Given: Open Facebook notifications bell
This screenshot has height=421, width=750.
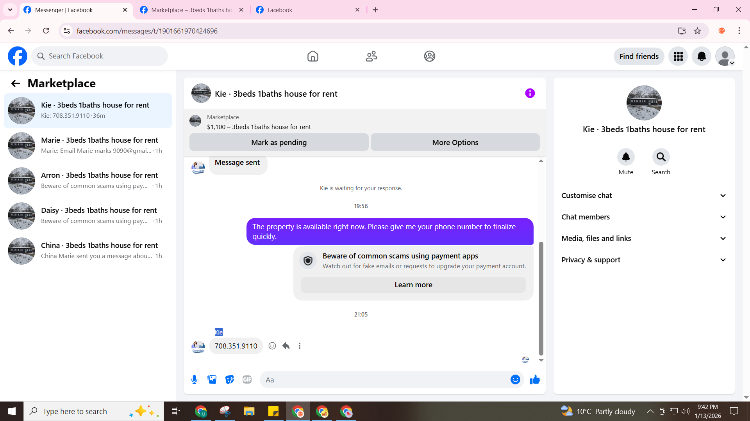Looking at the screenshot, I should pyautogui.click(x=701, y=56).
